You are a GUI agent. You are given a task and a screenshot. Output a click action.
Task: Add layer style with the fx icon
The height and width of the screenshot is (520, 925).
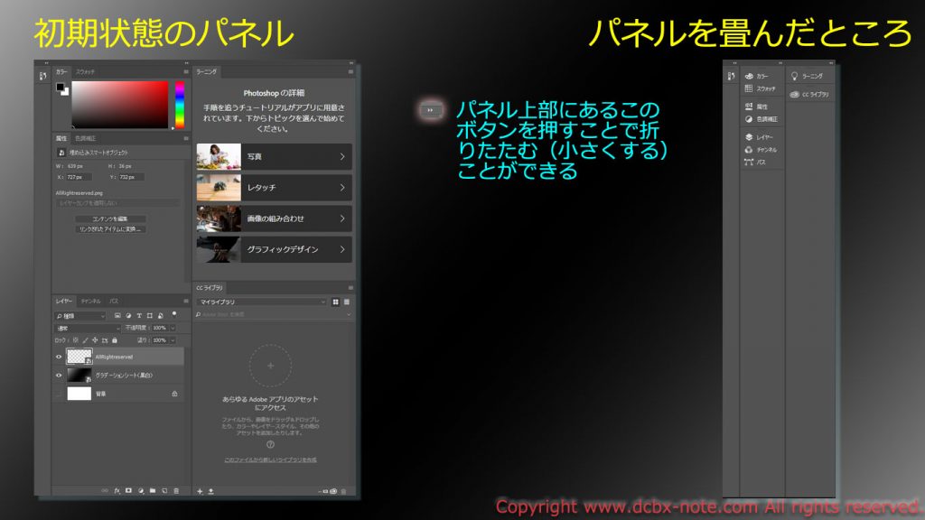click(x=117, y=490)
